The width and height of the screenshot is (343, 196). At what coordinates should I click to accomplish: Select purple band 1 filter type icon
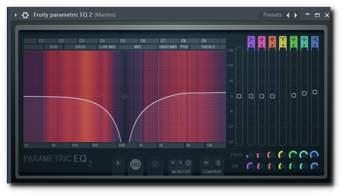click(x=251, y=40)
